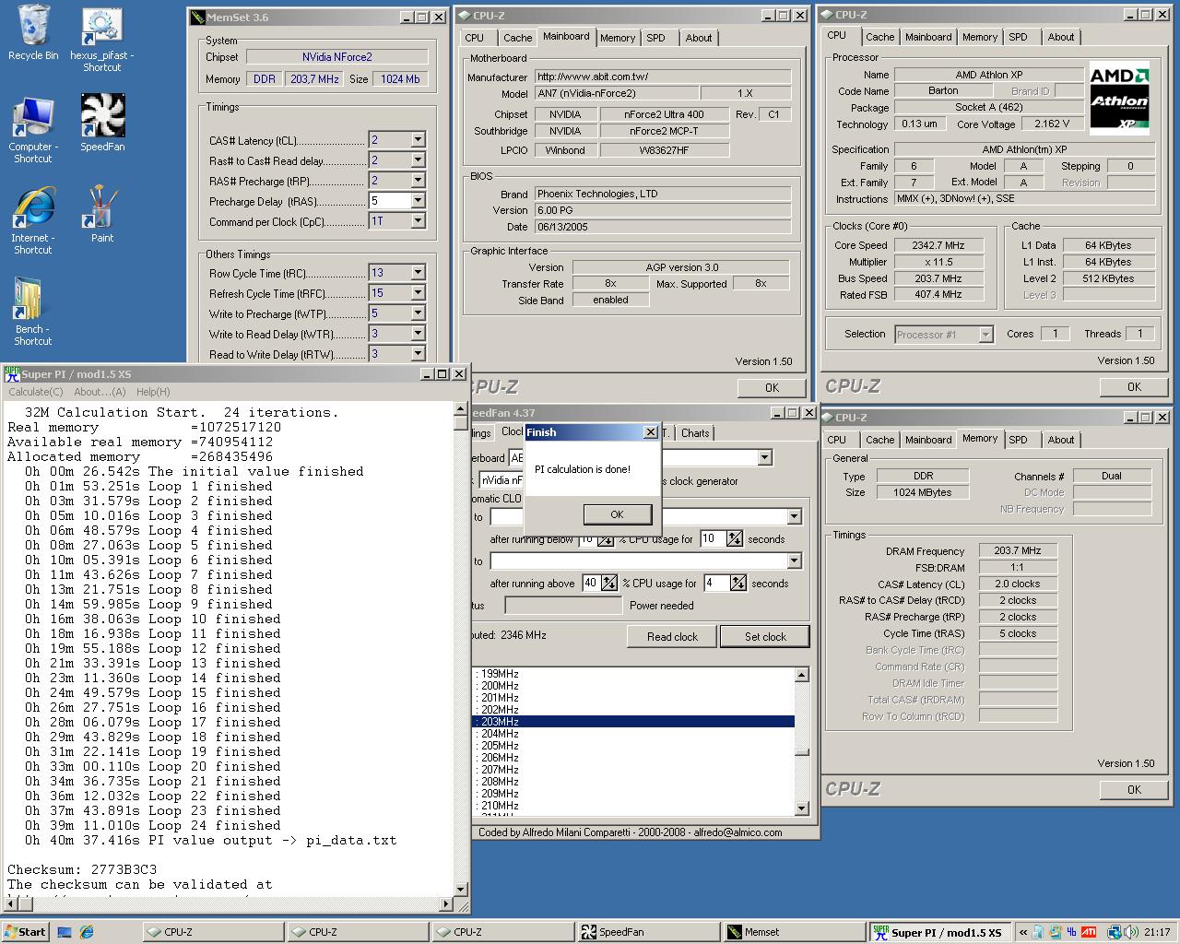
Task: Open Charts tab in SpeedFan
Action: (x=695, y=433)
